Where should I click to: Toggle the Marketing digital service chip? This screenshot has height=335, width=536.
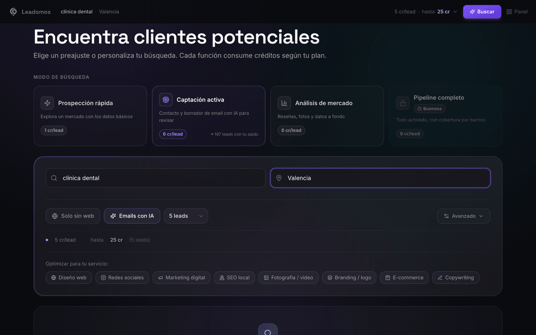tap(181, 277)
